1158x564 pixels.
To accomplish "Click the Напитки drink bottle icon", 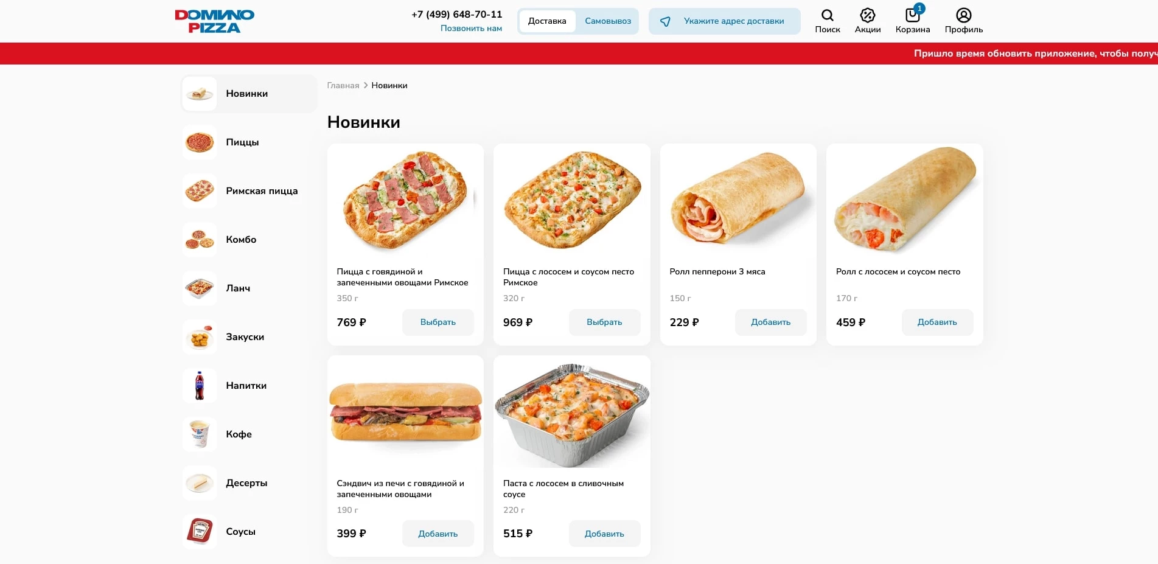I will point(199,386).
